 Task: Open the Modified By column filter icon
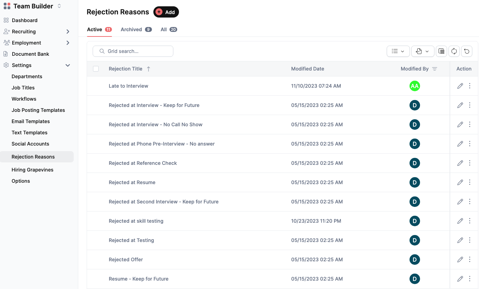434,69
